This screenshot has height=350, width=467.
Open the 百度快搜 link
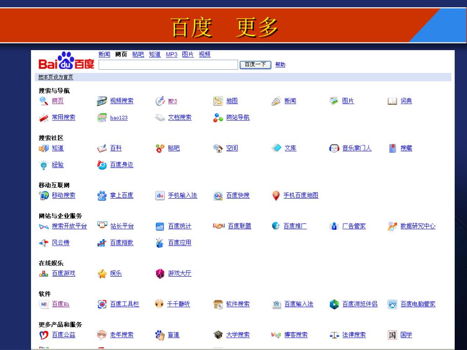tap(238, 196)
